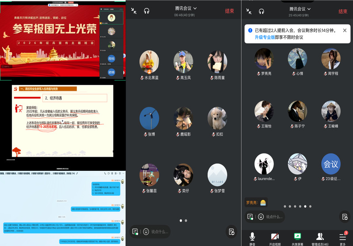The width and height of the screenshot is (353, 246).
Task: End the right meeting via 结束
Action: click(343, 12)
